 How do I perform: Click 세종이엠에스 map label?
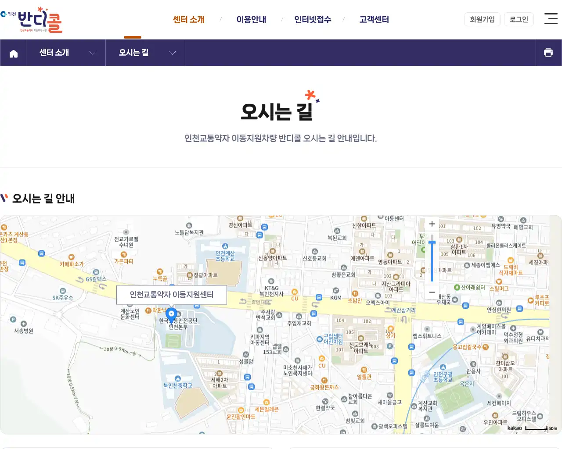(486, 265)
